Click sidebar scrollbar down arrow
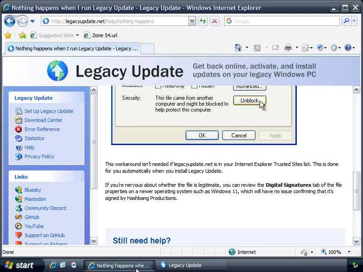Viewport: 363px width, 272px height. 94,241
